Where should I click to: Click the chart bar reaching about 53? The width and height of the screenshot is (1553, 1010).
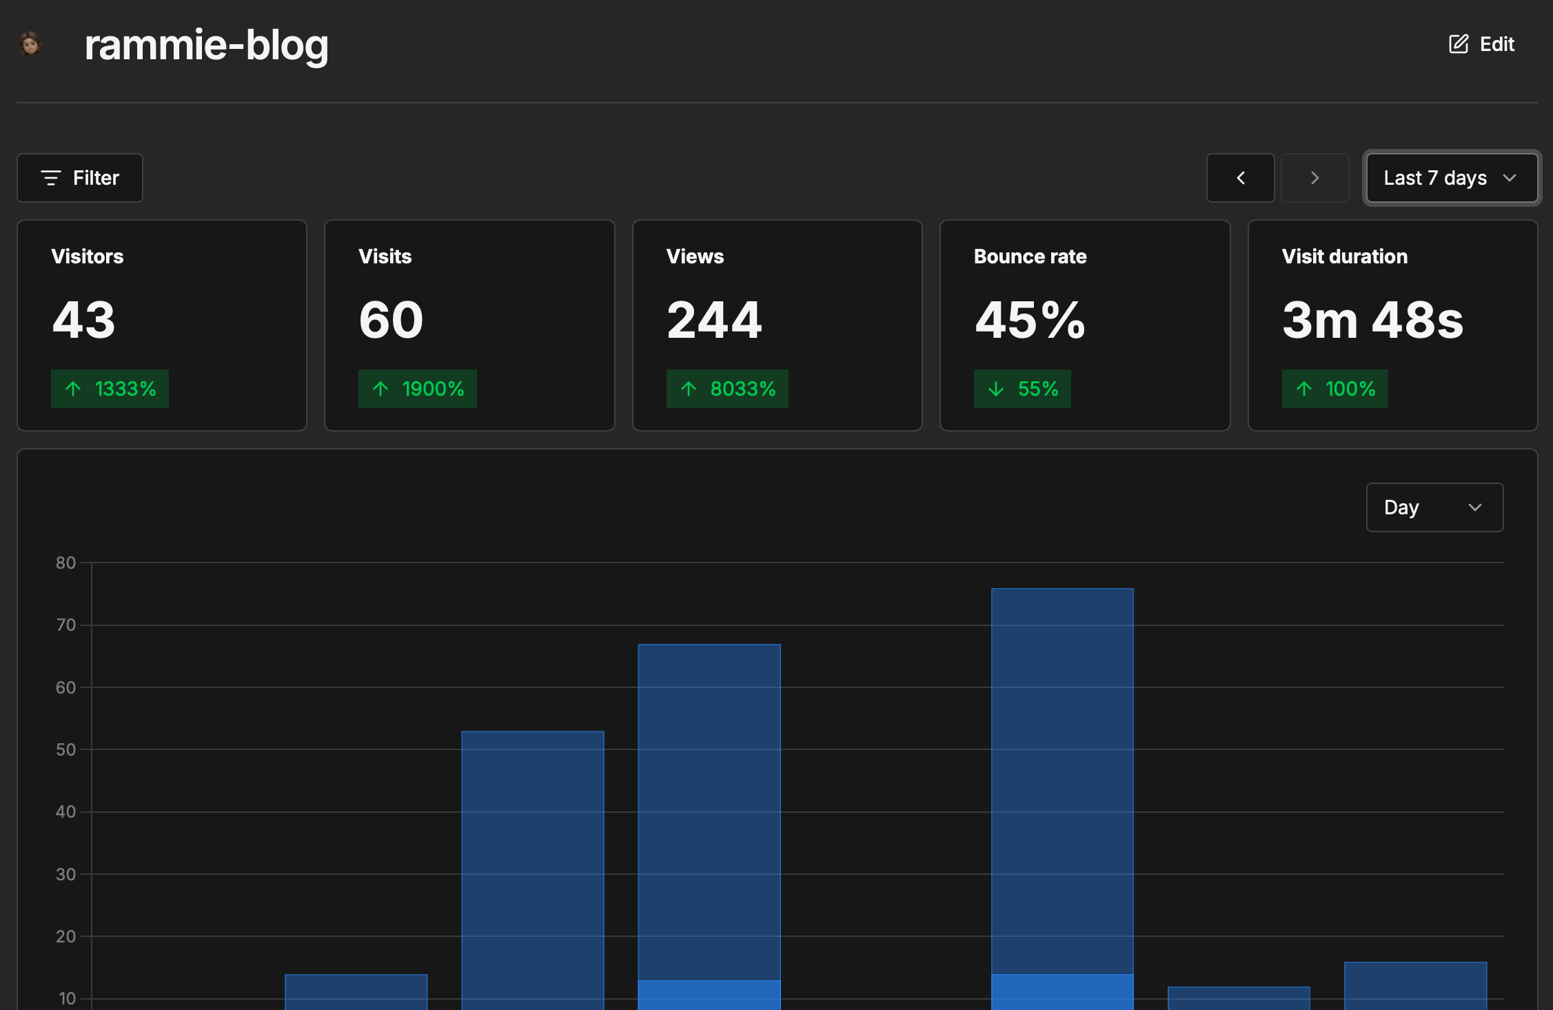pos(533,869)
